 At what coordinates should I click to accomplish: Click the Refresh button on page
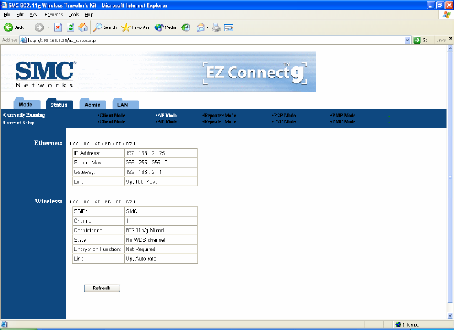pyautogui.click(x=102, y=288)
